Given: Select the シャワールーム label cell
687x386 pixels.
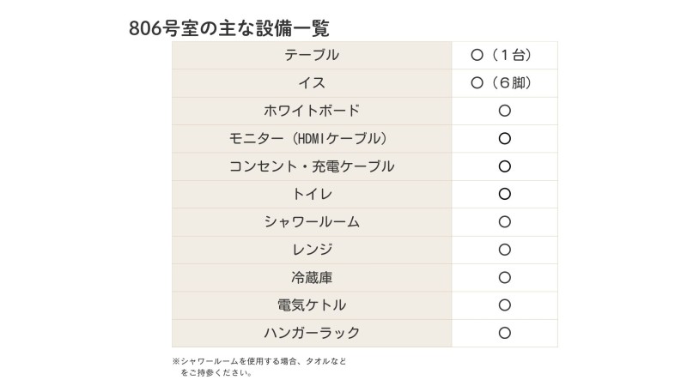Looking at the screenshot, I should 312,222.
